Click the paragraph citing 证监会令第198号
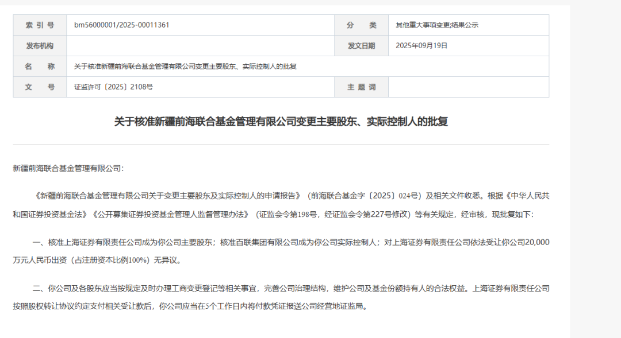Screen dimensions: 621x338 click(281, 205)
